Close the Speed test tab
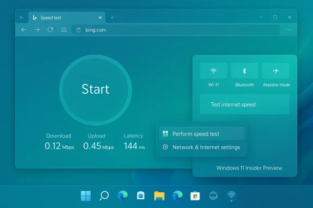The width and height of the screenshot is (313, 208). 100,18
